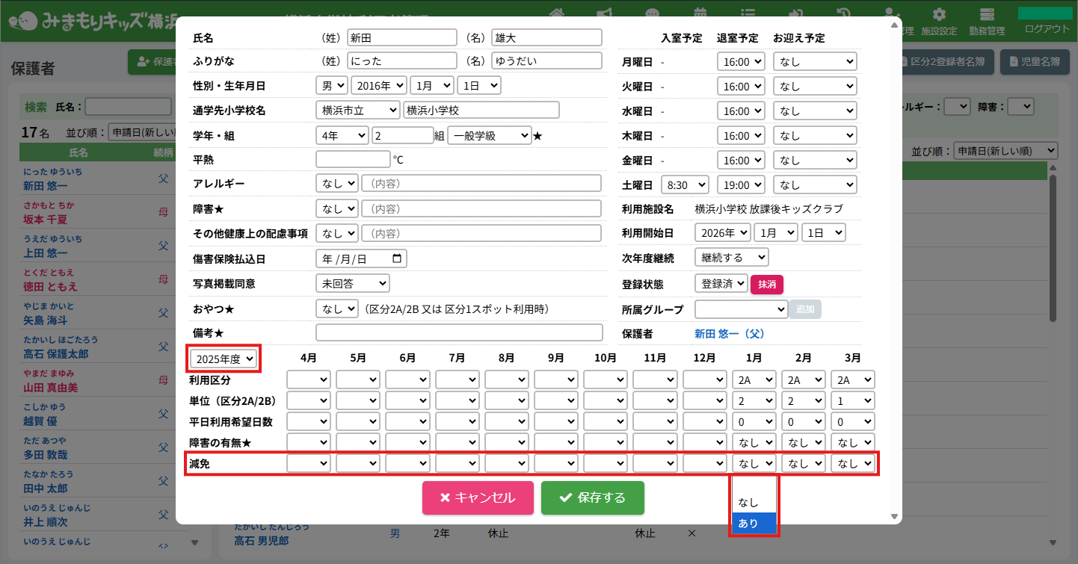The width and height of the screenshot is (1078, 564).
Task: Open Saturday 入室予定 8:30 time dropdown
Action: point(684,185)
